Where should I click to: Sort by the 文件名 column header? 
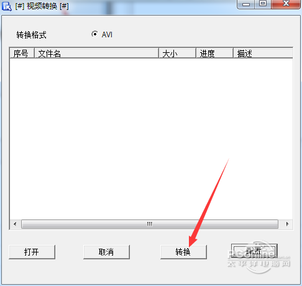tap(96, 53)
